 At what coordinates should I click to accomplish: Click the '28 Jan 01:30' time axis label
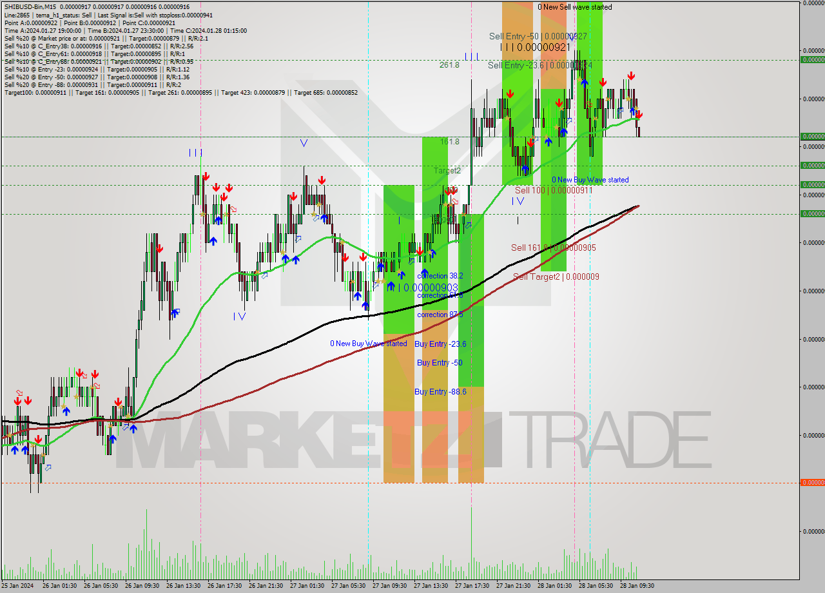(x=554, y=586)
